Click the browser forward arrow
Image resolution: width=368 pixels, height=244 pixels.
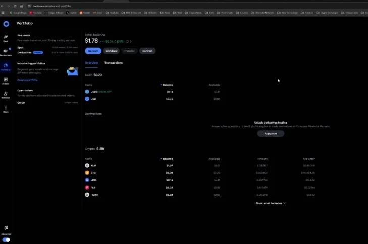pyautogui.click(x=9, y=6)
